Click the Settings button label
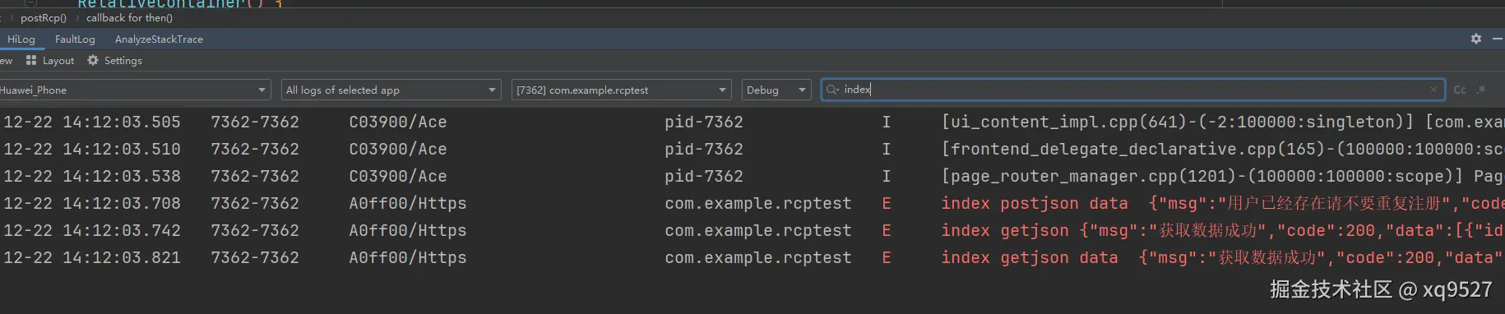Screen dimensions: 1505x314 click(123, 60)
